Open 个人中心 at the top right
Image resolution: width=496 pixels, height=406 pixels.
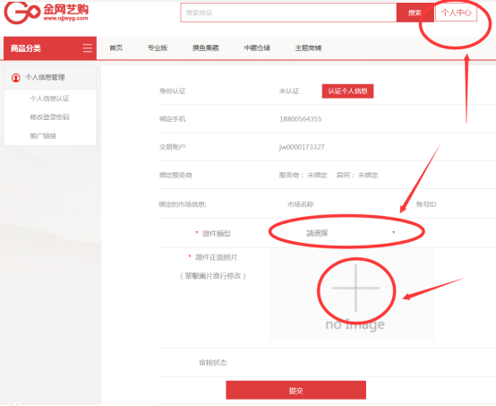[x=456, y=13]
